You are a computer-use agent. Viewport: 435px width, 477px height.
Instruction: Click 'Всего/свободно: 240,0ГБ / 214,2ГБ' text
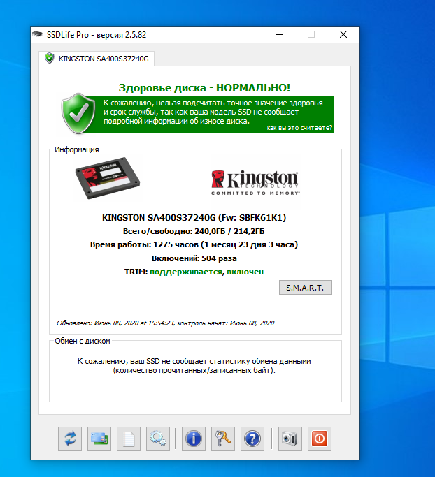click(194, 231)
